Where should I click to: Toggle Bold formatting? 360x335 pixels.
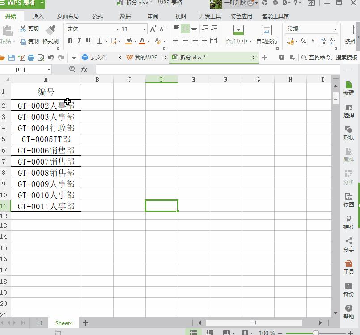(70, 41)
